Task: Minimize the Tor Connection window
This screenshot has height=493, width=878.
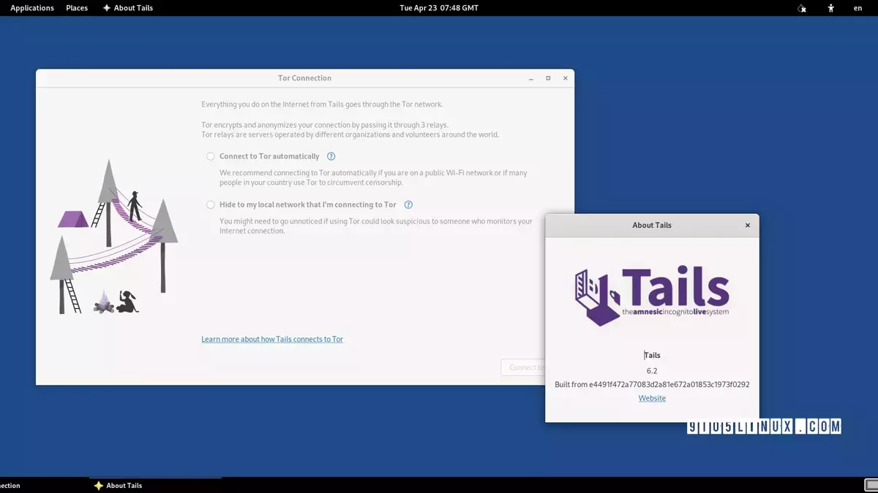Action: 531,78
